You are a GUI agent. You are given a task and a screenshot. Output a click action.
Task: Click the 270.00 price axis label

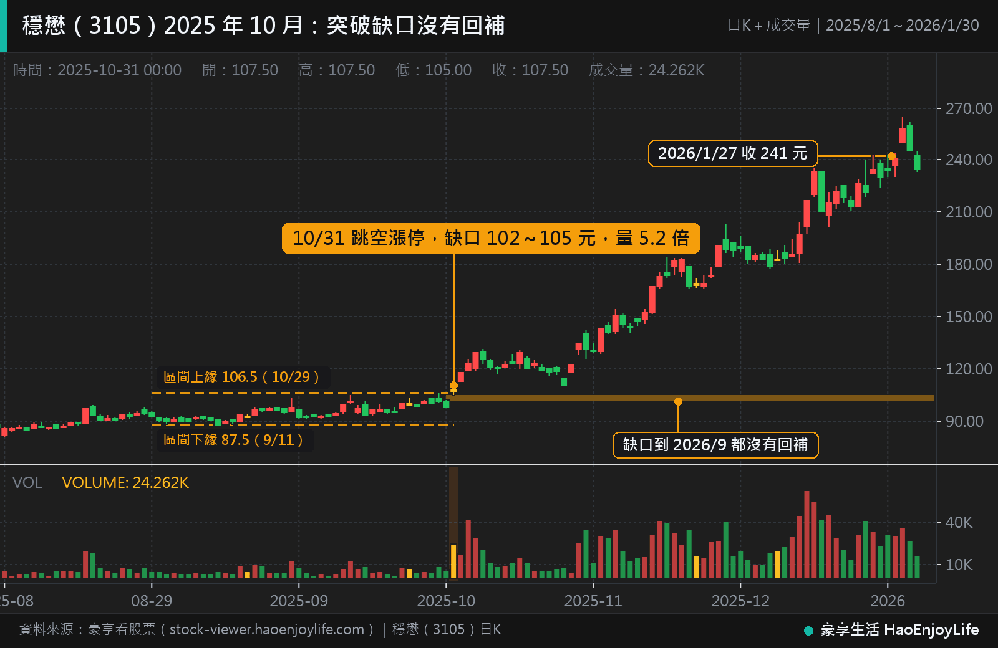pos(969,108)
